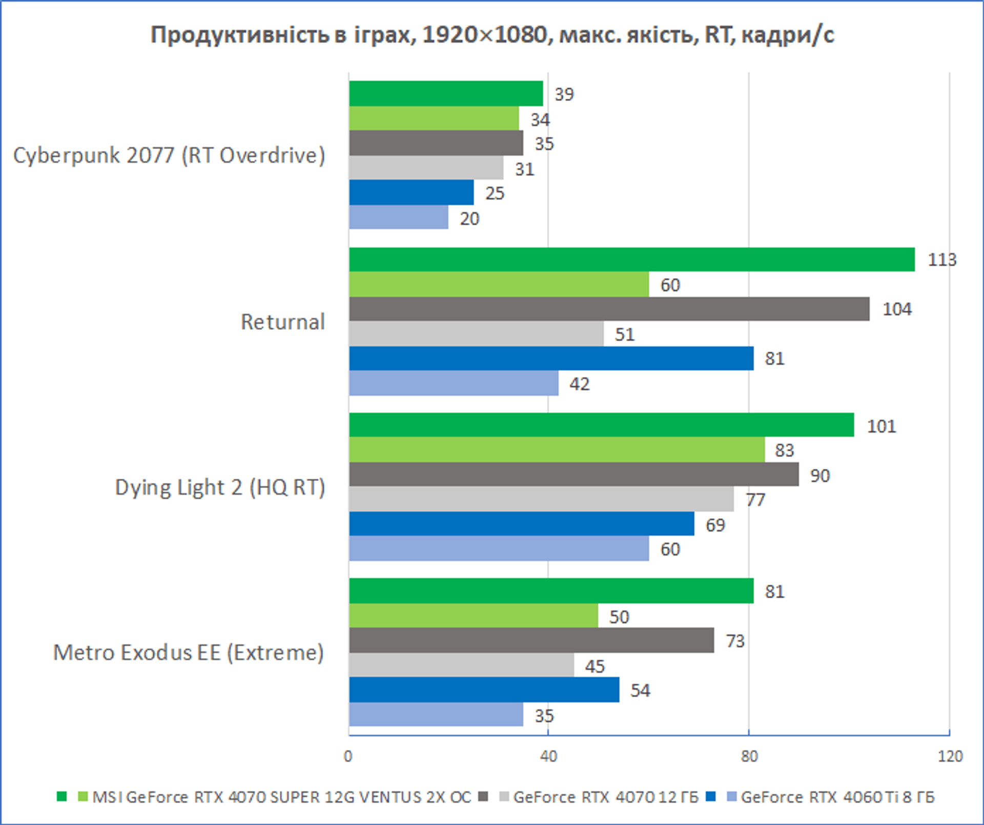Click the Cyberpunk 2077 (RT Overdrive) axis label
The height and width of the screenshot is (825, 984).
[169, 155]
